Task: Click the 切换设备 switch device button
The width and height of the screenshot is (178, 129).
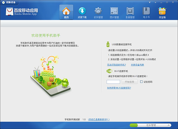Action: [x=11, y=2]
